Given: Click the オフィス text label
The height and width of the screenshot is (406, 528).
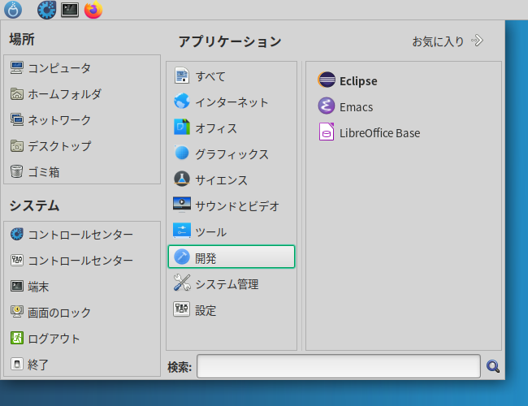Looking at the screenshot, I should click(216, 128).
